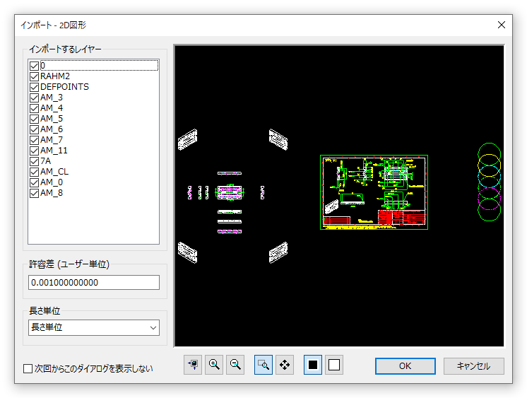Image resolution: width=527 pixels, height=398 pixels.
Task: Click the zoom in magnifier icon
Action: [x=214, y=365]
